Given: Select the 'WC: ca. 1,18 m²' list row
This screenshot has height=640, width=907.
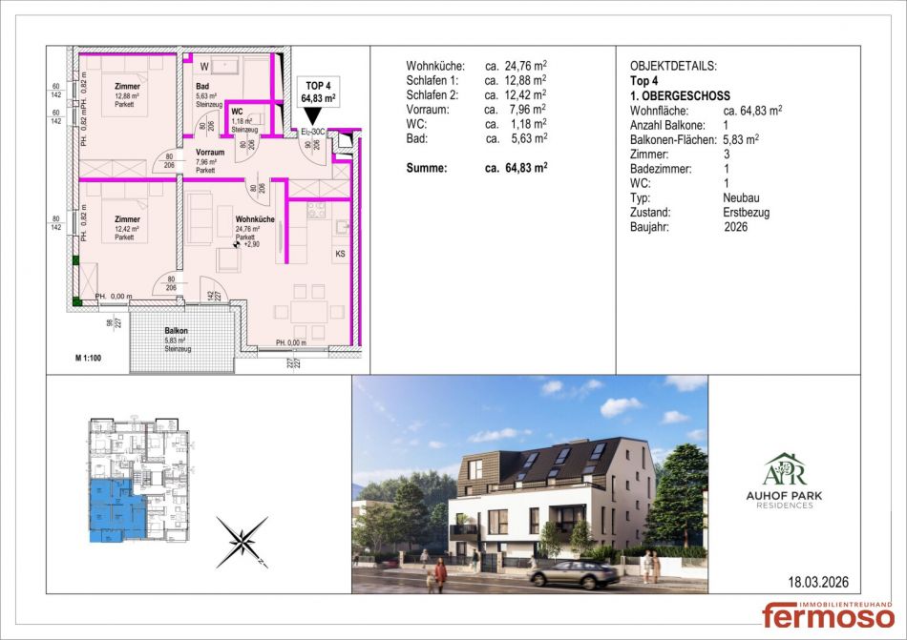Looking at the screenshot, I should click(476, 124).
